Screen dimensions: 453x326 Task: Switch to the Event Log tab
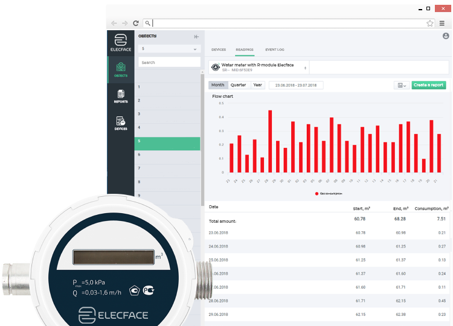[275, 50]
